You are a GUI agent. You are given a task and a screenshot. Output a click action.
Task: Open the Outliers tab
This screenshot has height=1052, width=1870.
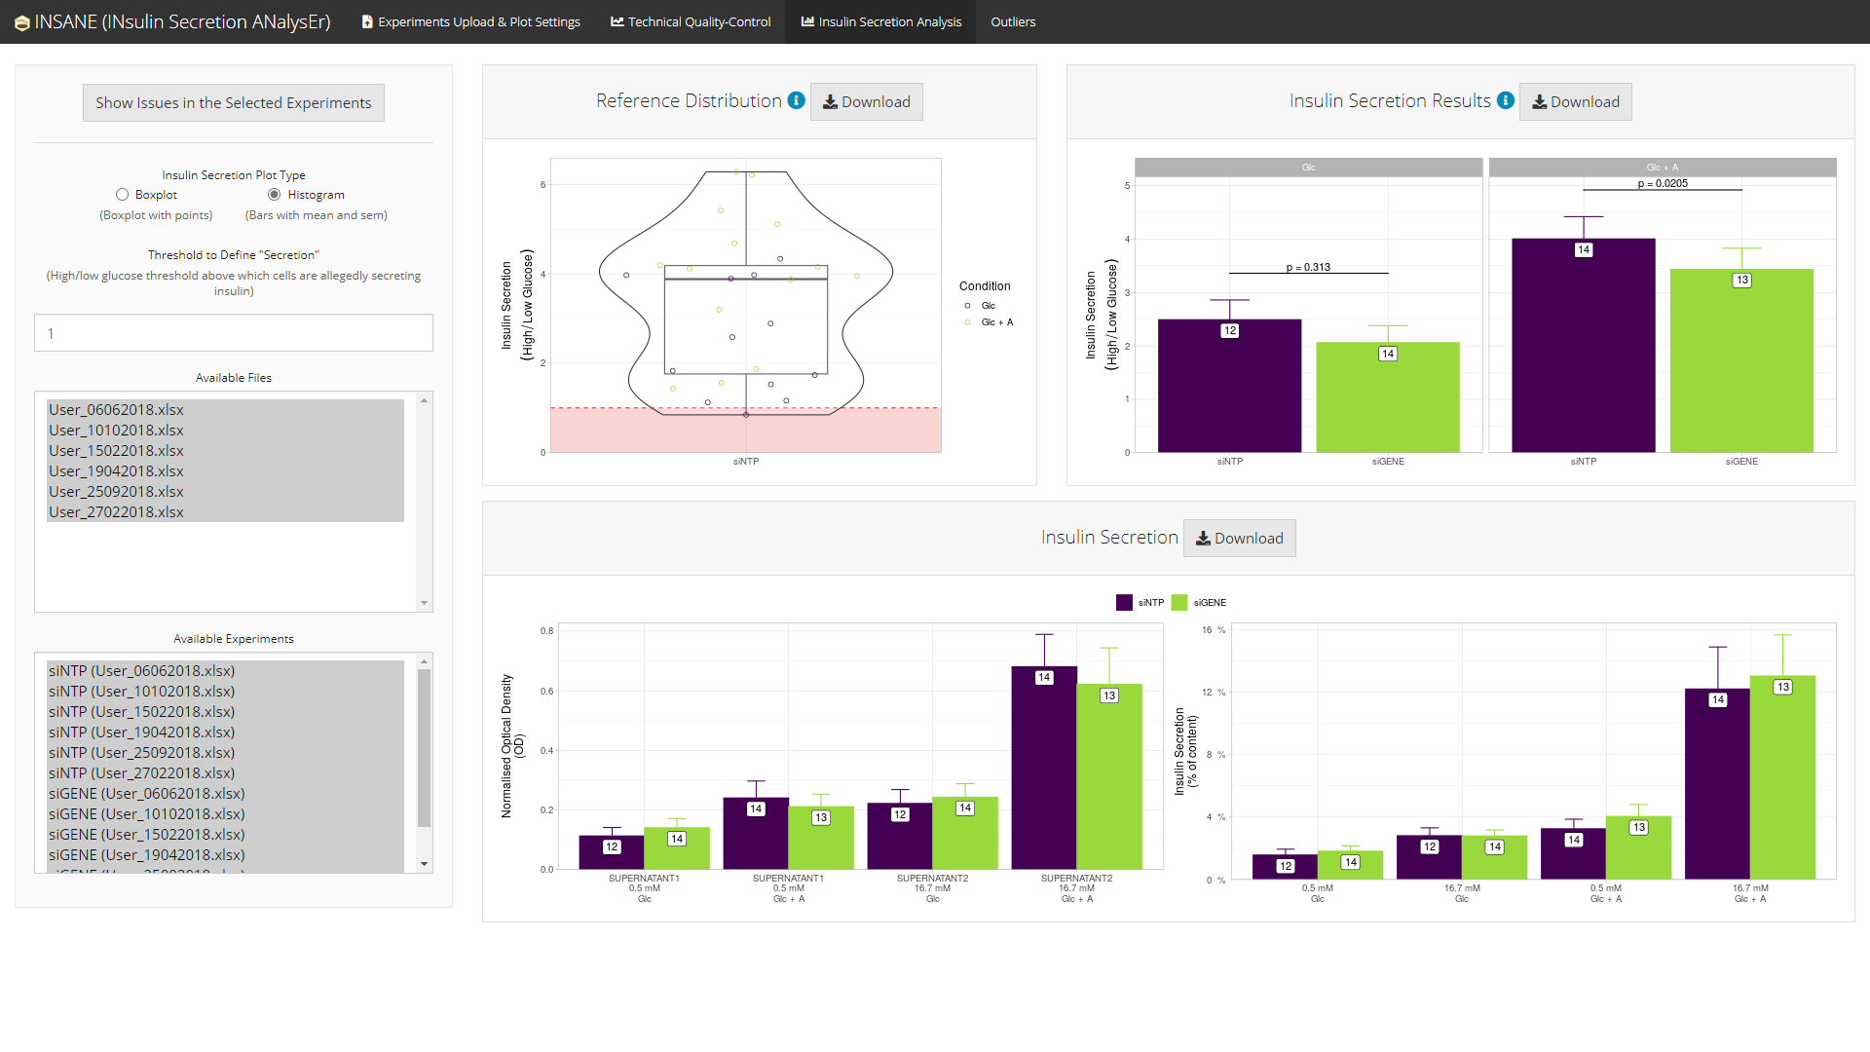1012,21
